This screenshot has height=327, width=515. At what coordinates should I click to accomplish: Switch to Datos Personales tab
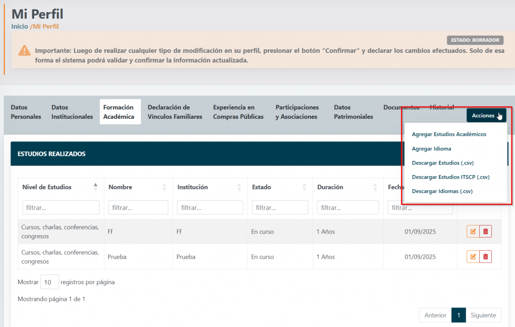pos(26,112)
